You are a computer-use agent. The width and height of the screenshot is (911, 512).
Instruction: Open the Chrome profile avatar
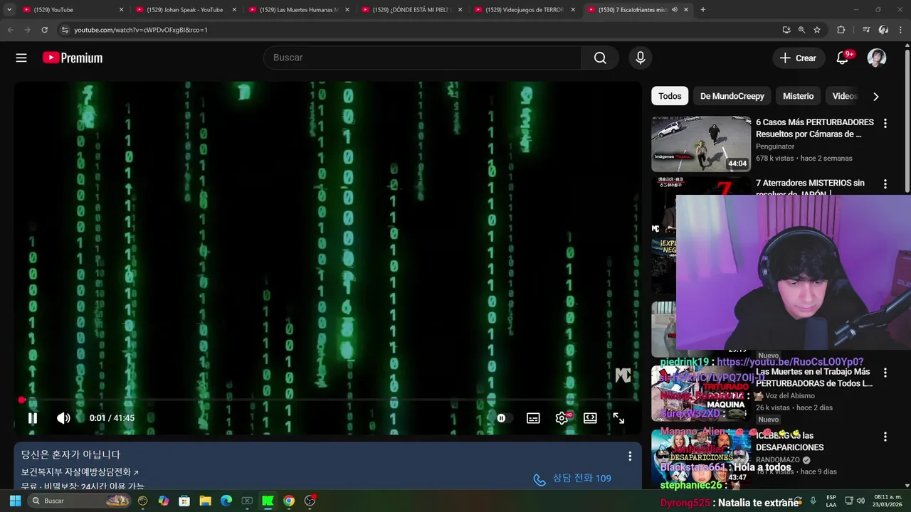[883, 30]
